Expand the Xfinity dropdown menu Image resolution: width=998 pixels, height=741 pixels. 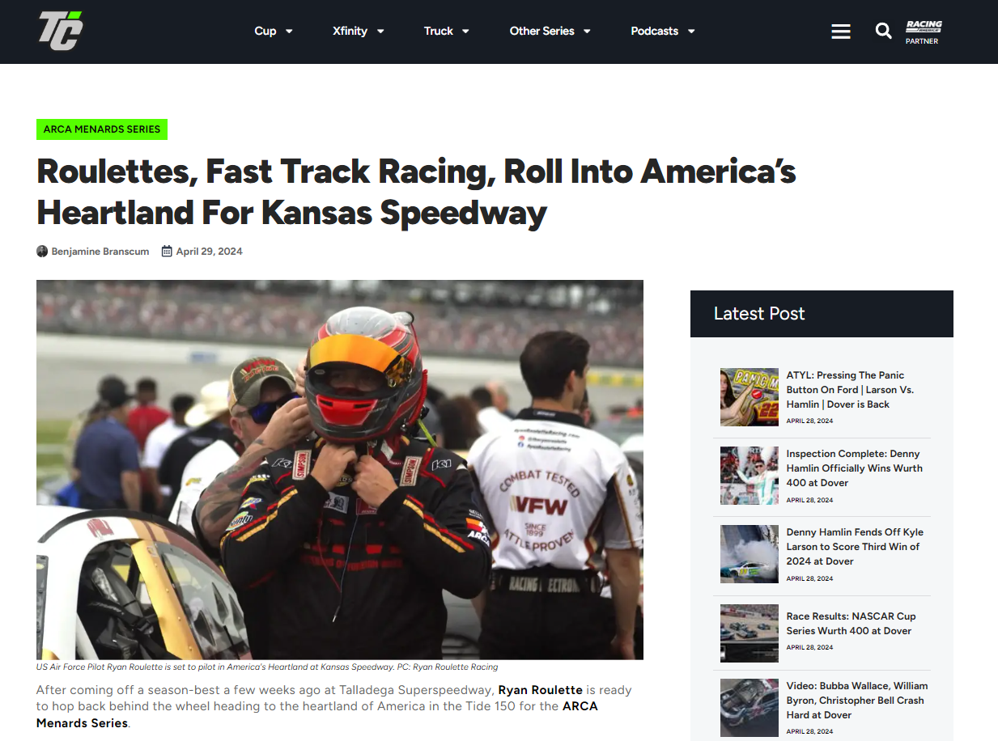pos(359,31)
